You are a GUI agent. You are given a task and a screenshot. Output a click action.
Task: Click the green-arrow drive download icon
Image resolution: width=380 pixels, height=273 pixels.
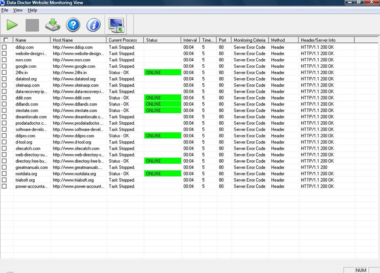tap(53, 25)
